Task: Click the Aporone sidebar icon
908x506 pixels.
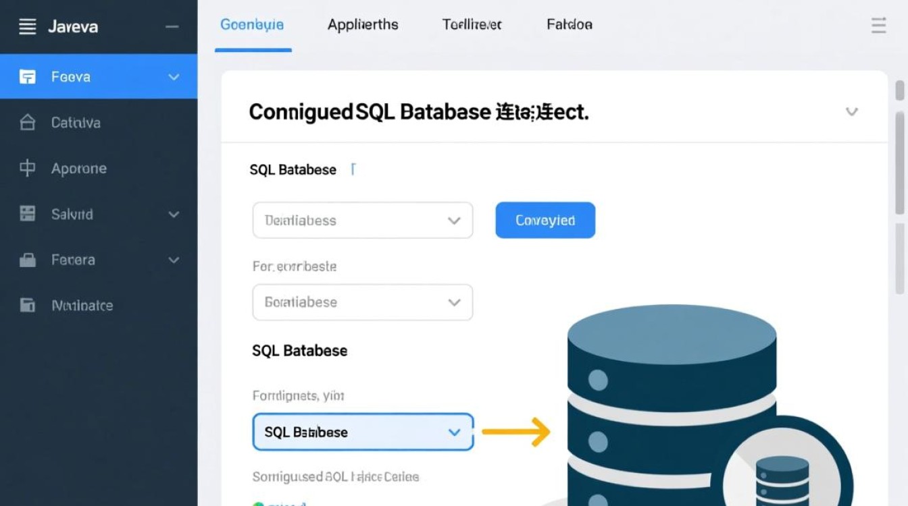Action: click(27, 168)
